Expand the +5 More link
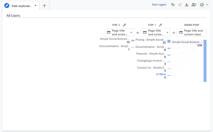Image resolution: width=213 pixels, height=132 pixels. pos(161,74)
